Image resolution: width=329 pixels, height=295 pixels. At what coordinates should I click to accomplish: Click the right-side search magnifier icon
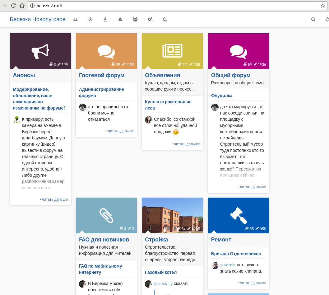[x=313, y=19]
